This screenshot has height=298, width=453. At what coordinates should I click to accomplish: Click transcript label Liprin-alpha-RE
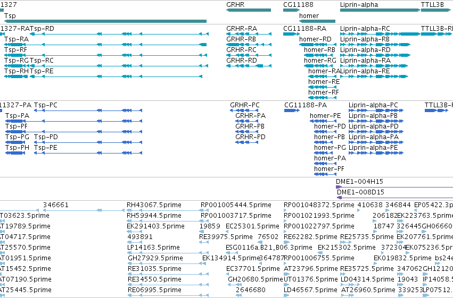365,71
